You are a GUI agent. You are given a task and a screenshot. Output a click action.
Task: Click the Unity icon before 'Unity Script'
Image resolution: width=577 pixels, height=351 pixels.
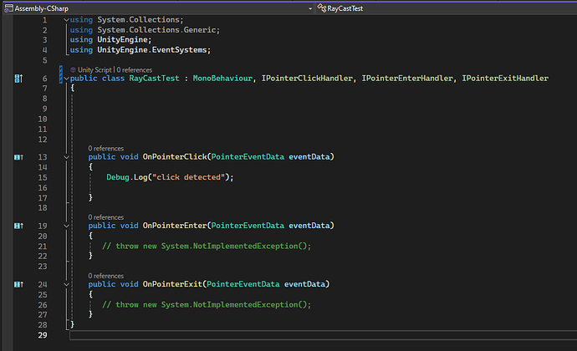coord(73,69)
